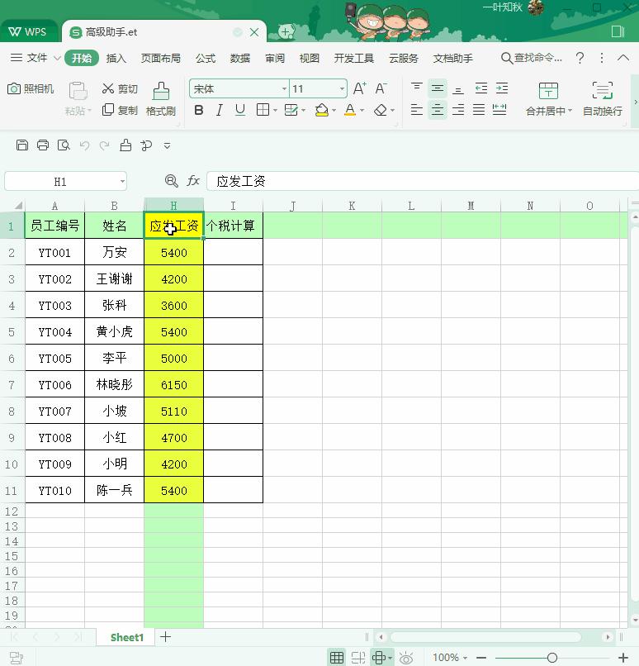Apply fill color bucket
This screenshot has width=639, height=666.
coord(322,110)
